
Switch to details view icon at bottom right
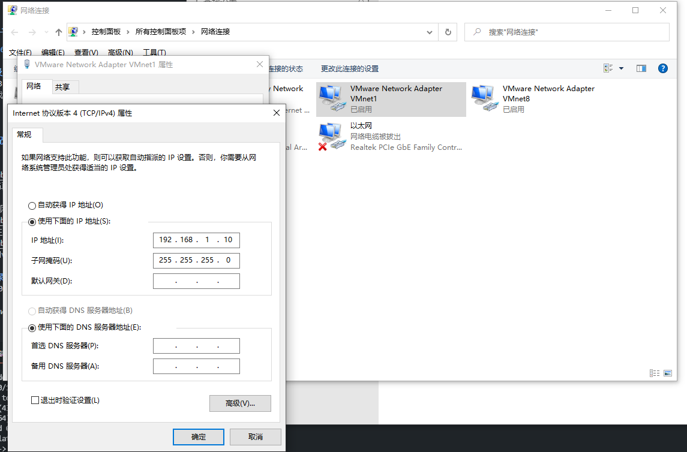(x=655, y=373)
